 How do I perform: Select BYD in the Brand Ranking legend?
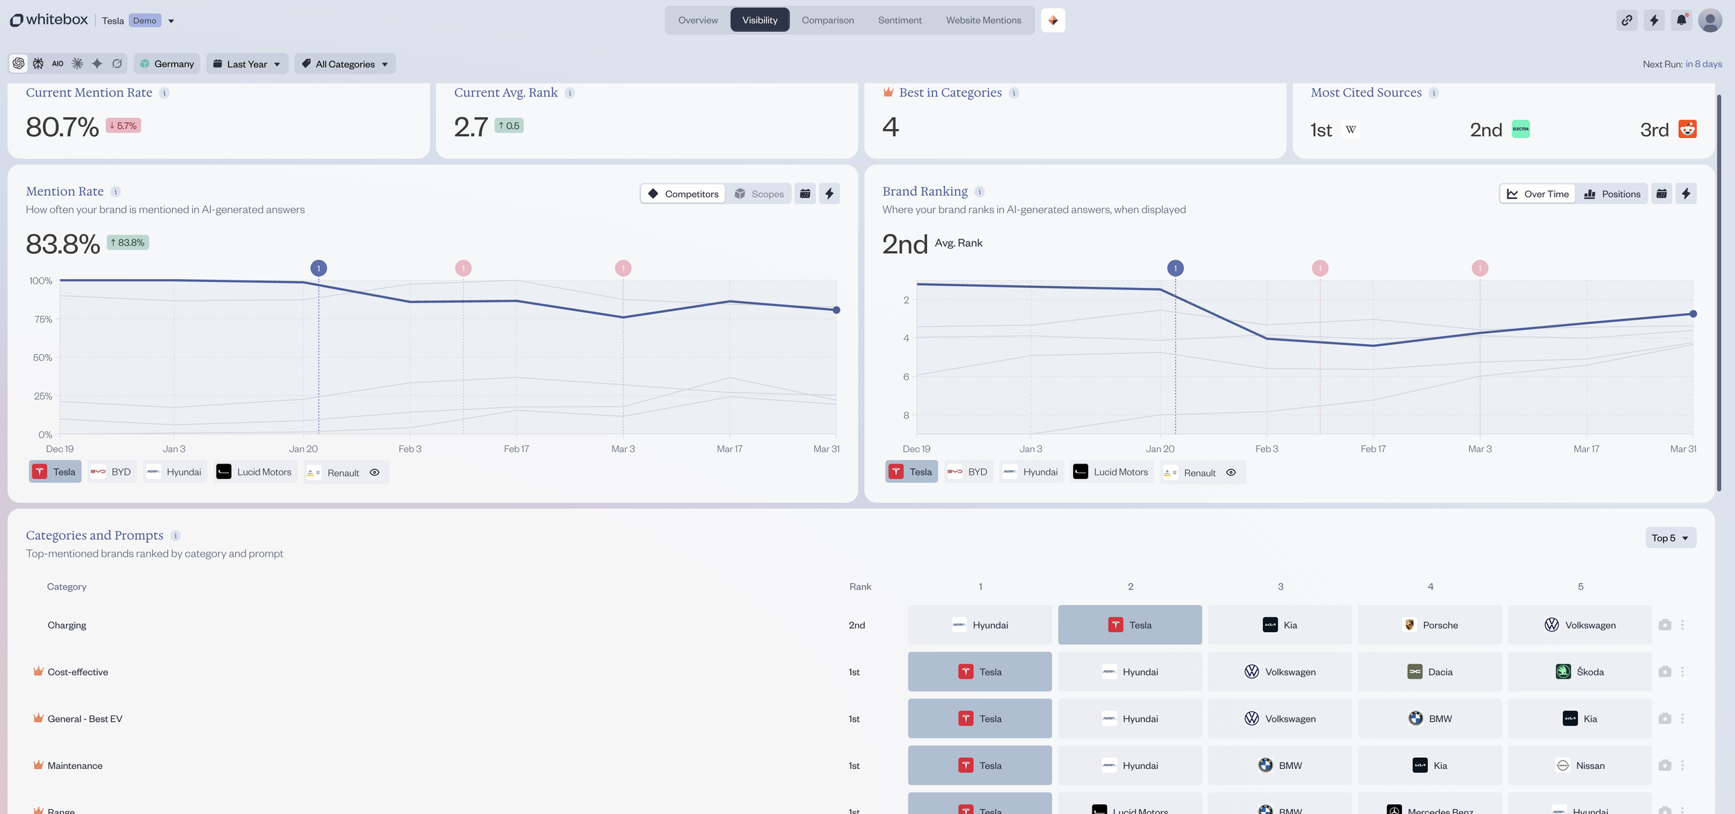coord(968,471)
